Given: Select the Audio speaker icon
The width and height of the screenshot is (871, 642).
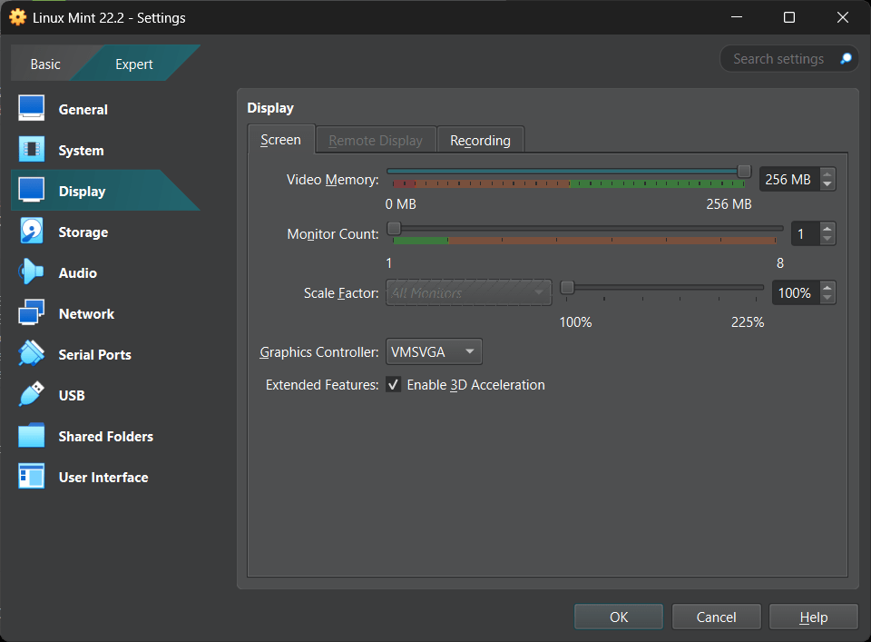Looking at the screenshot, I should click(x=32, y=272).
